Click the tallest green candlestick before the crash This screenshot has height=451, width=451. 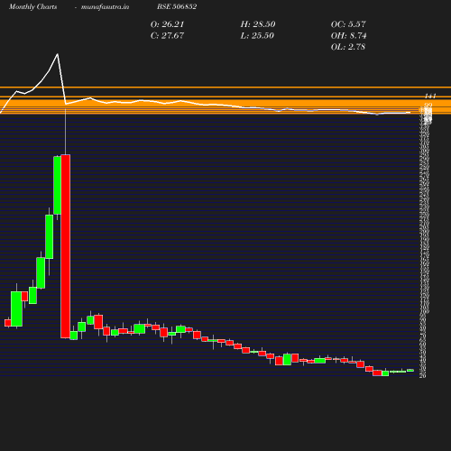coord(57,185)
